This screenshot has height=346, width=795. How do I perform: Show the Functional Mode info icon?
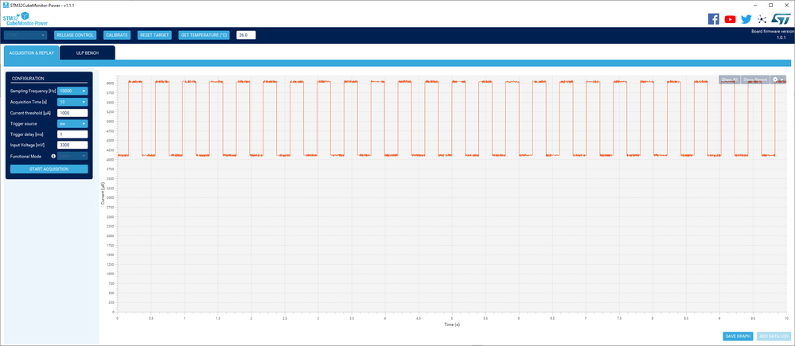coord(53,156)
